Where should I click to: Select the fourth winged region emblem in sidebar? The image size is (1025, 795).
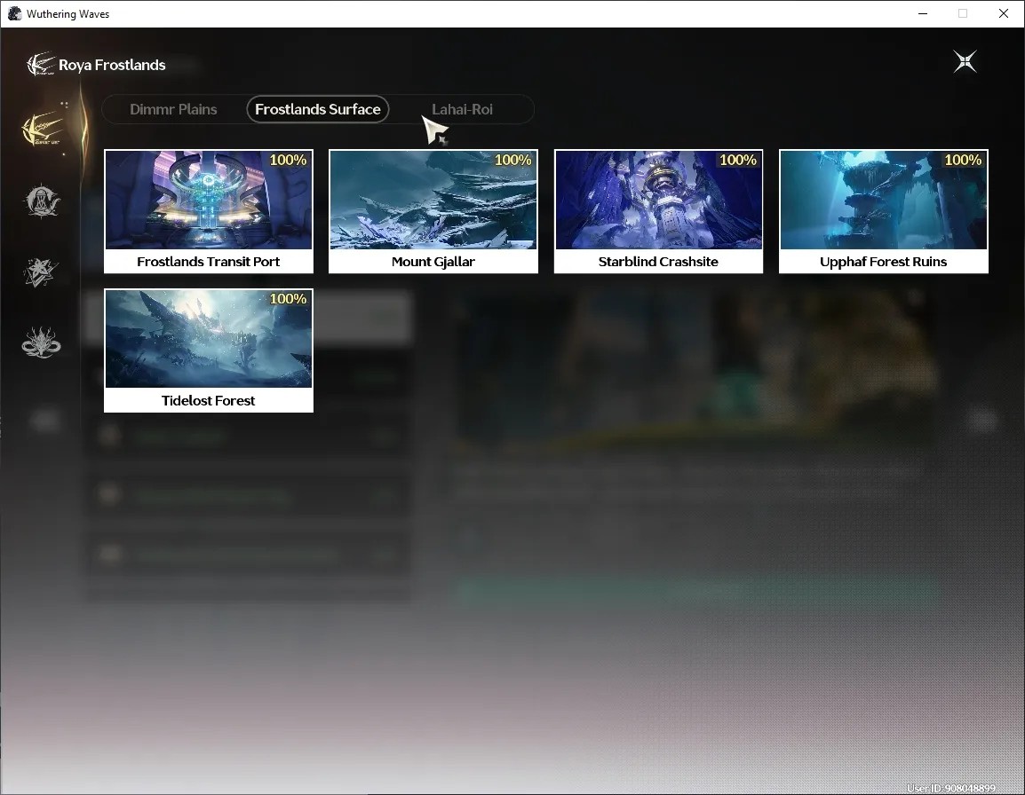[41, 343]
